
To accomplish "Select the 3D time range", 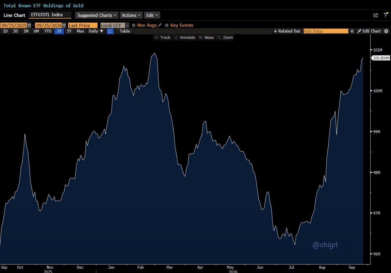I will [16, 31].
